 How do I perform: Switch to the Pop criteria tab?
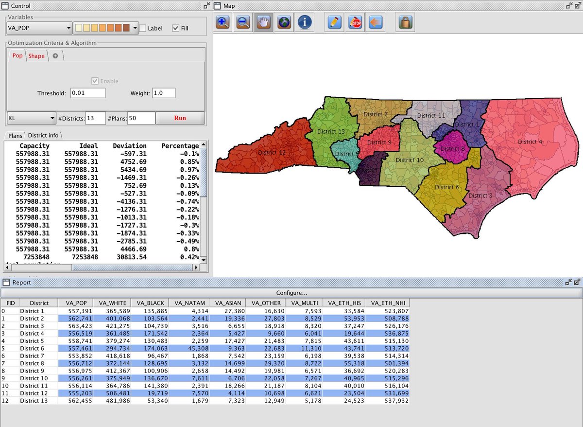[x=17, y=55]
